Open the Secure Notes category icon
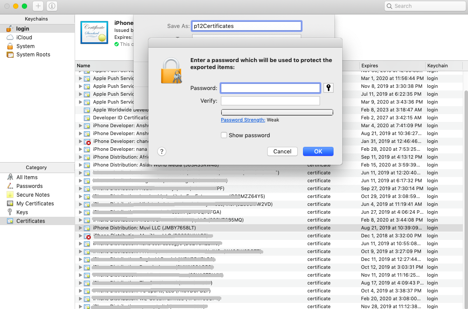Screen dimensions: 468x309 tap(10, 194)
